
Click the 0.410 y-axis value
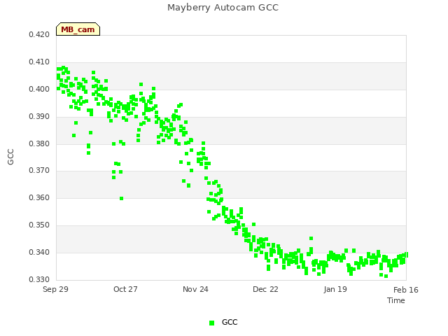pos(39,62)
